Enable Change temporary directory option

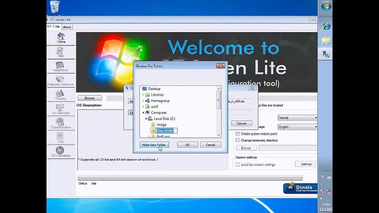point(237,140)
